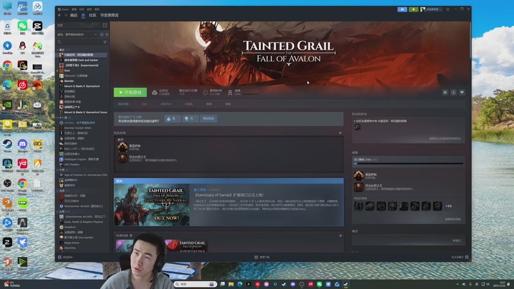This screenshot has height=289, width=514.
Task: Close the post-game summary panel
Action: click(341, 133)
